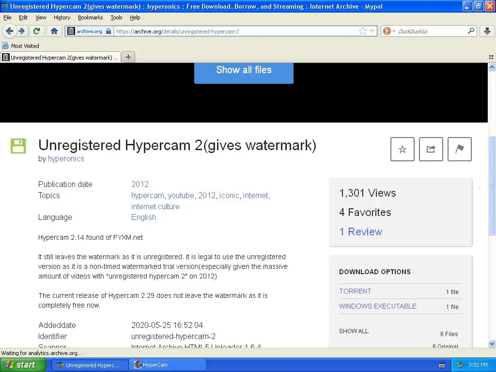Click the 4 Favorites text
This screenshot has width=496, height=372.
pyautogui.click(x=365, y=212)
